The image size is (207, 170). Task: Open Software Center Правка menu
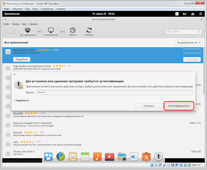coord(16,24)
